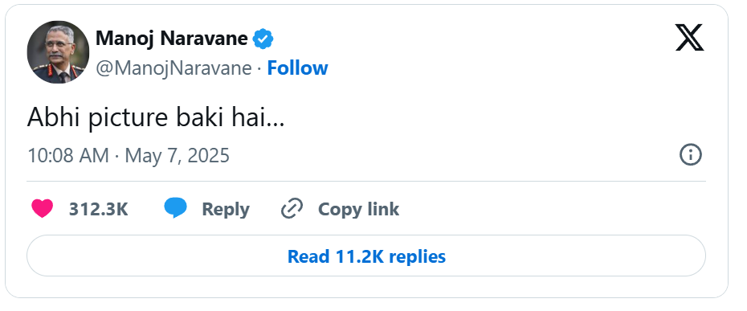Follow the Manoj Naravane account
Image resolution: width=747 pixels, height=311 pixels.
(x=297, y=68)
